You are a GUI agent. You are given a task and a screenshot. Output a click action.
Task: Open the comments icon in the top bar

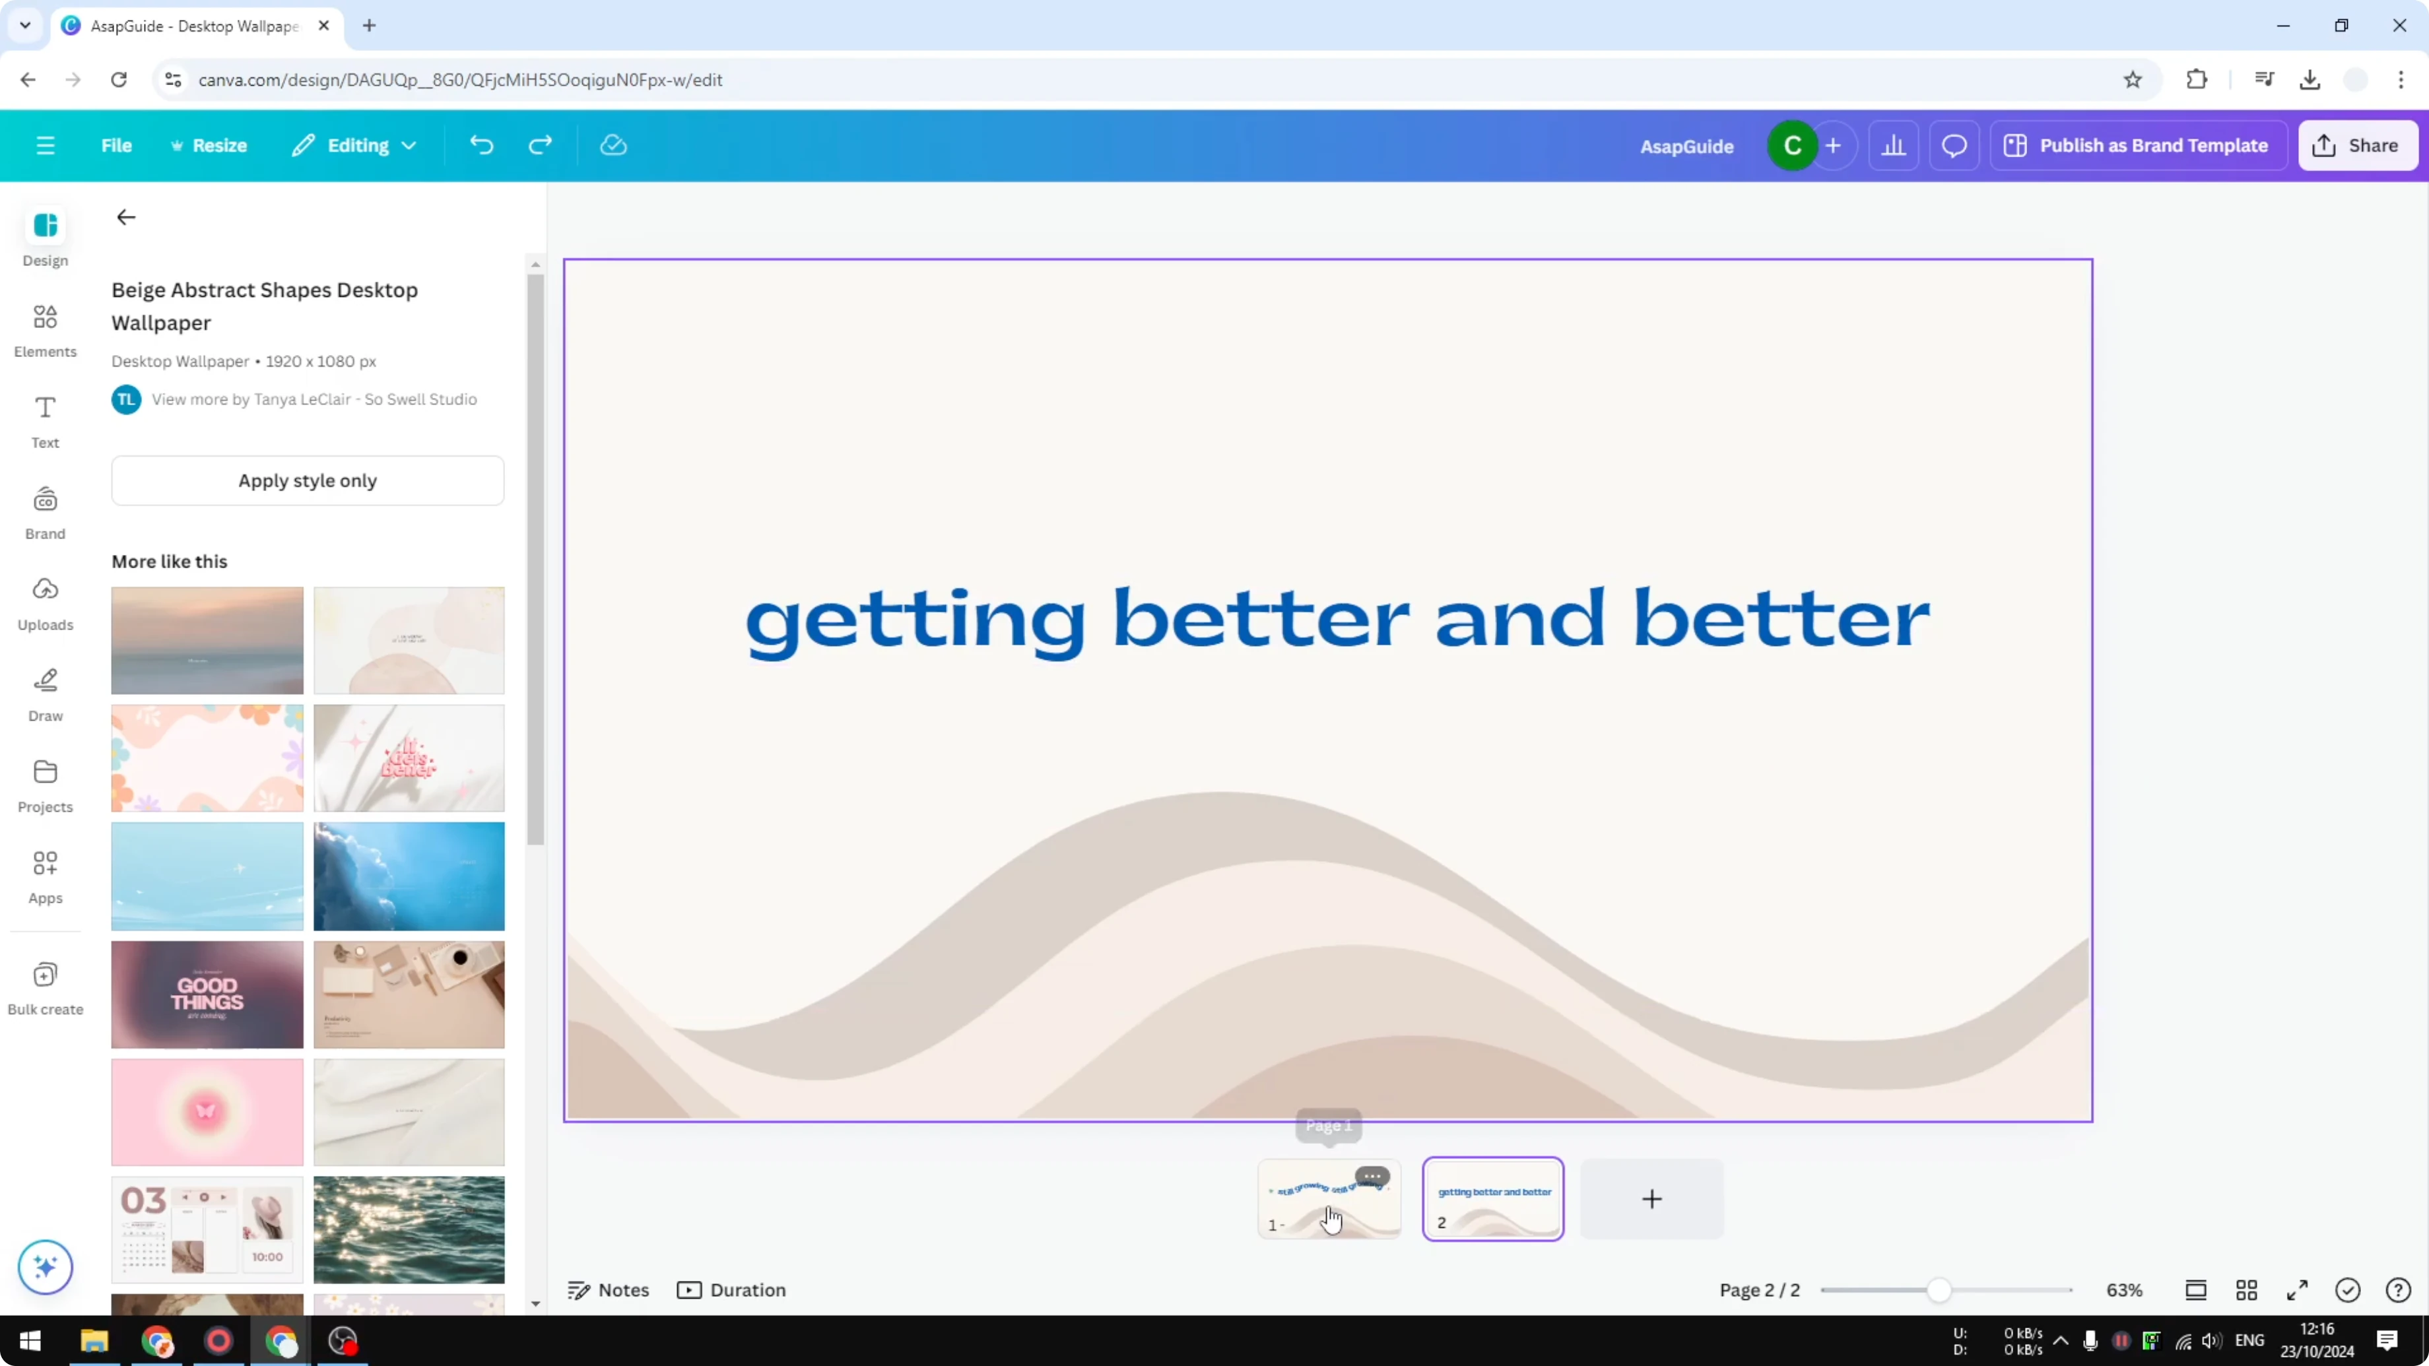[1954, 145]
